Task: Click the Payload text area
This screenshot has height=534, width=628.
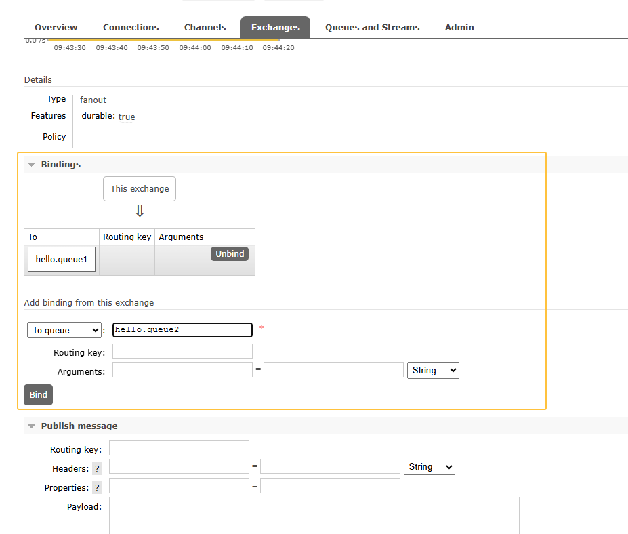Action: point(314,516)
